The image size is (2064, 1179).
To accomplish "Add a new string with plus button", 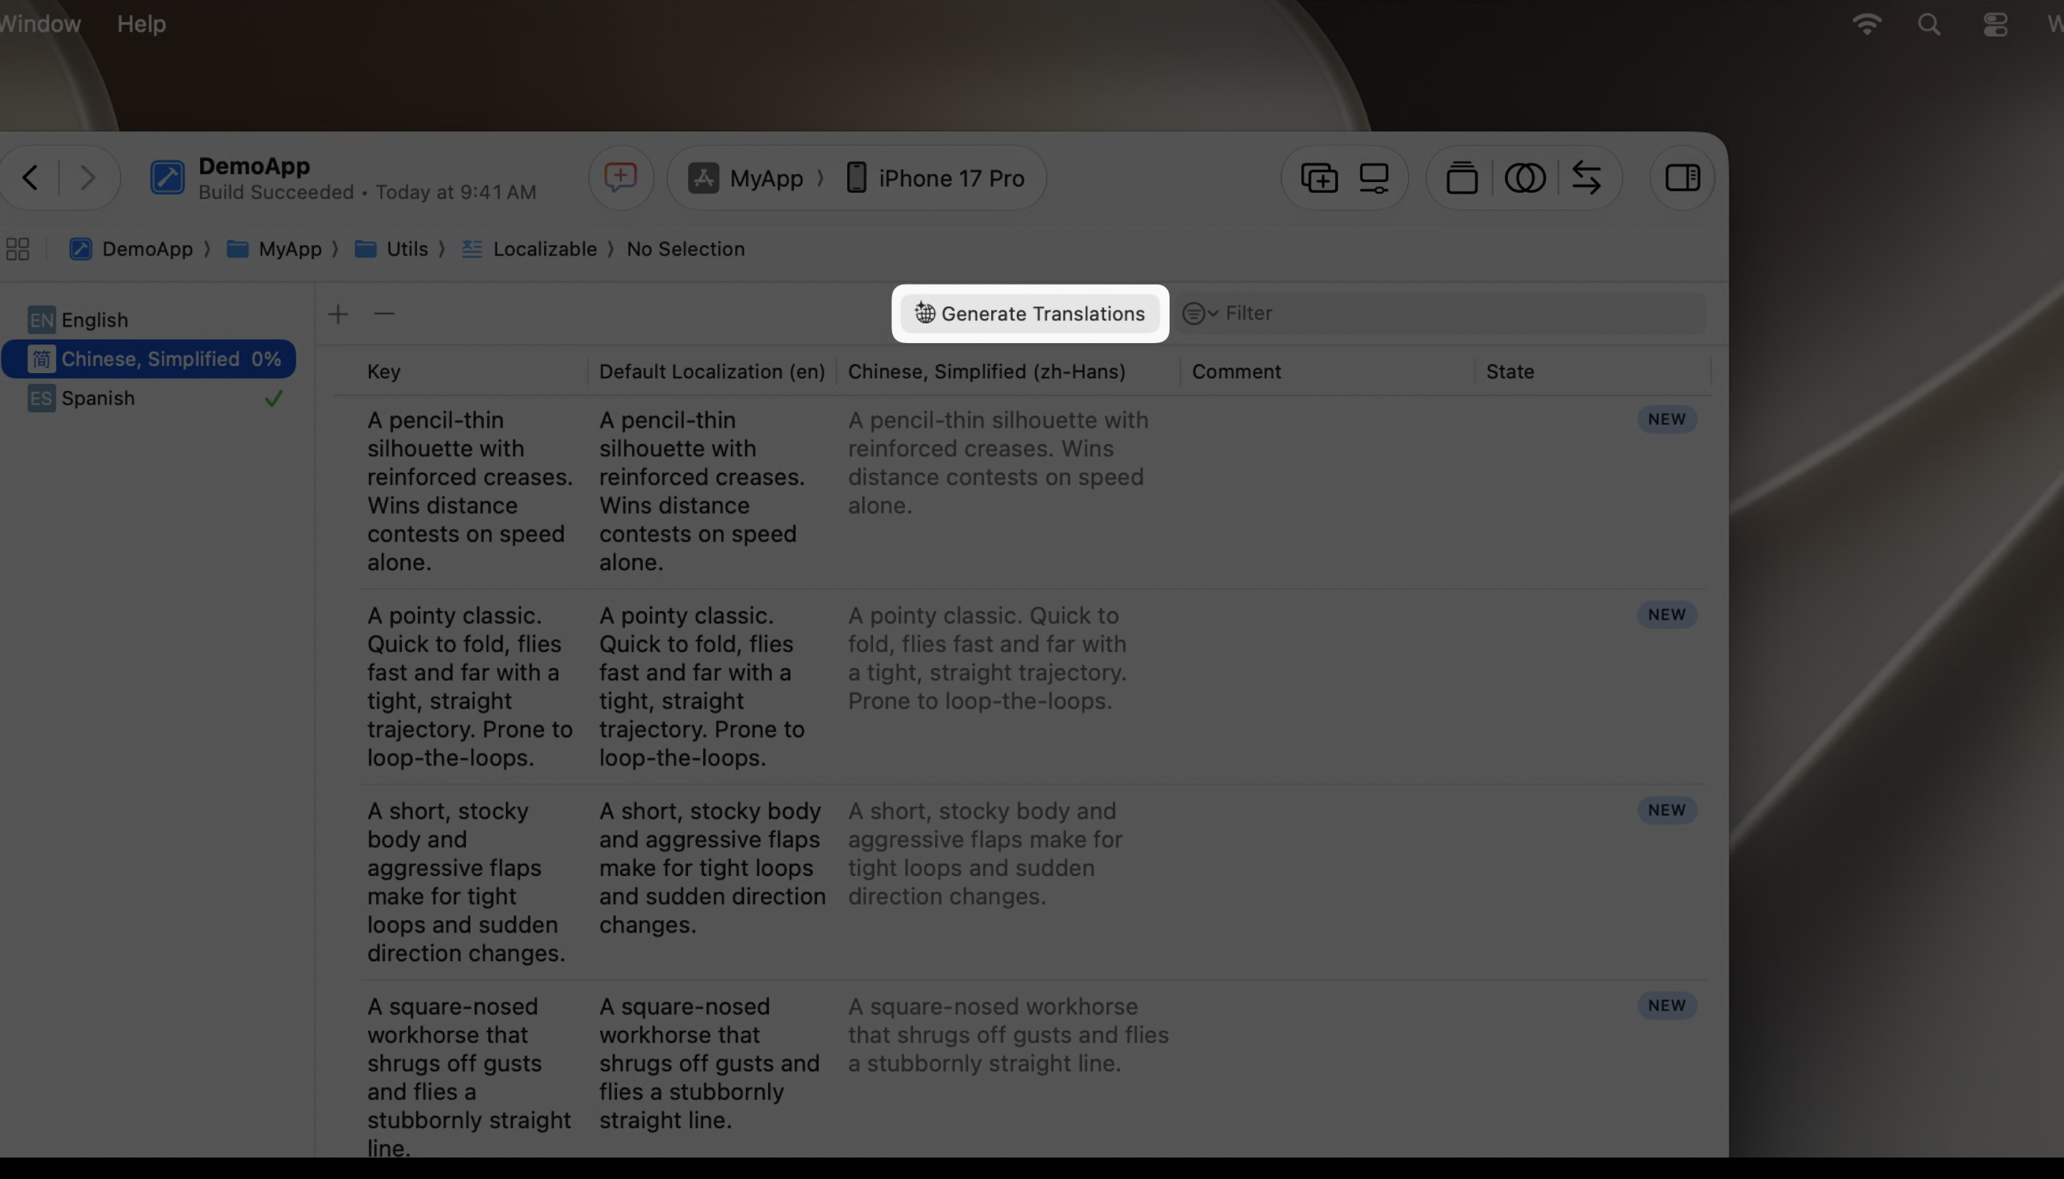I will click(x=338, y=314).
